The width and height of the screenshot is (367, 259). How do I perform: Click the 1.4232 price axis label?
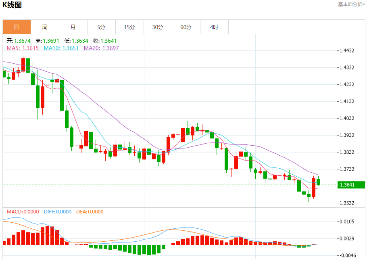click(x=347, y=84)
